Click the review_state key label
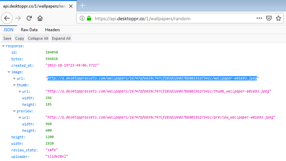The width and height of the screenshot is (286, 161). pos(24,150)
